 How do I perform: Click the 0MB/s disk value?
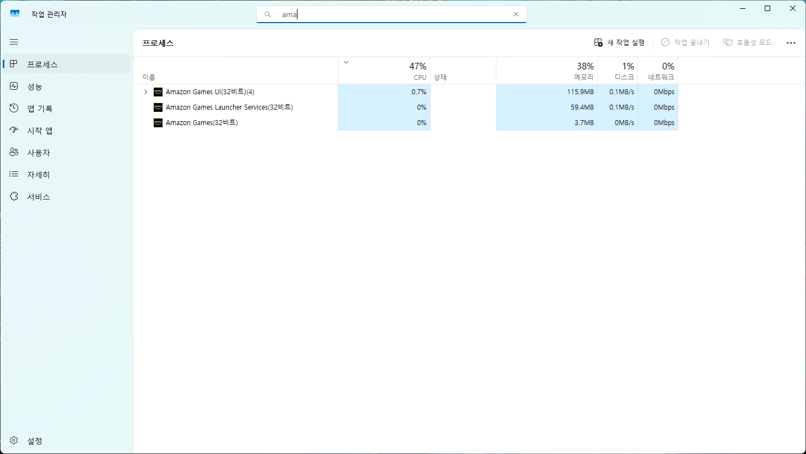[624, 123]
